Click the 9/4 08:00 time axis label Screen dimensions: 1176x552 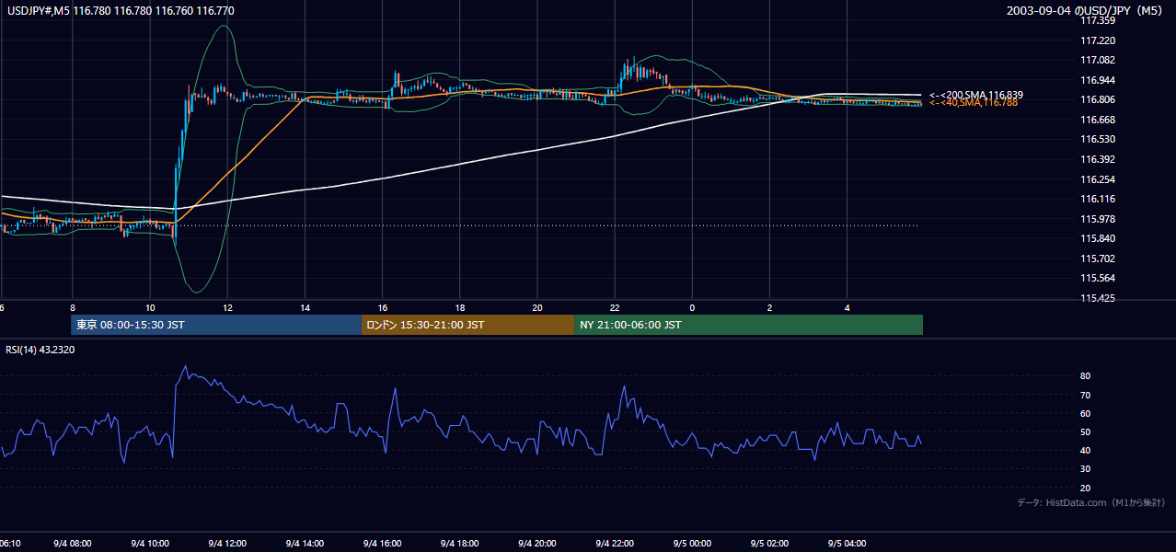(72, 544)
